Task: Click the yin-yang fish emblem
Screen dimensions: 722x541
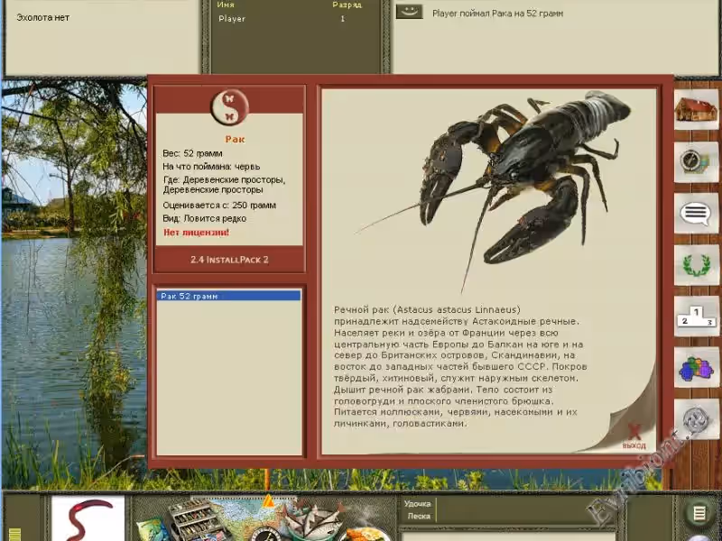Action: 229,108
